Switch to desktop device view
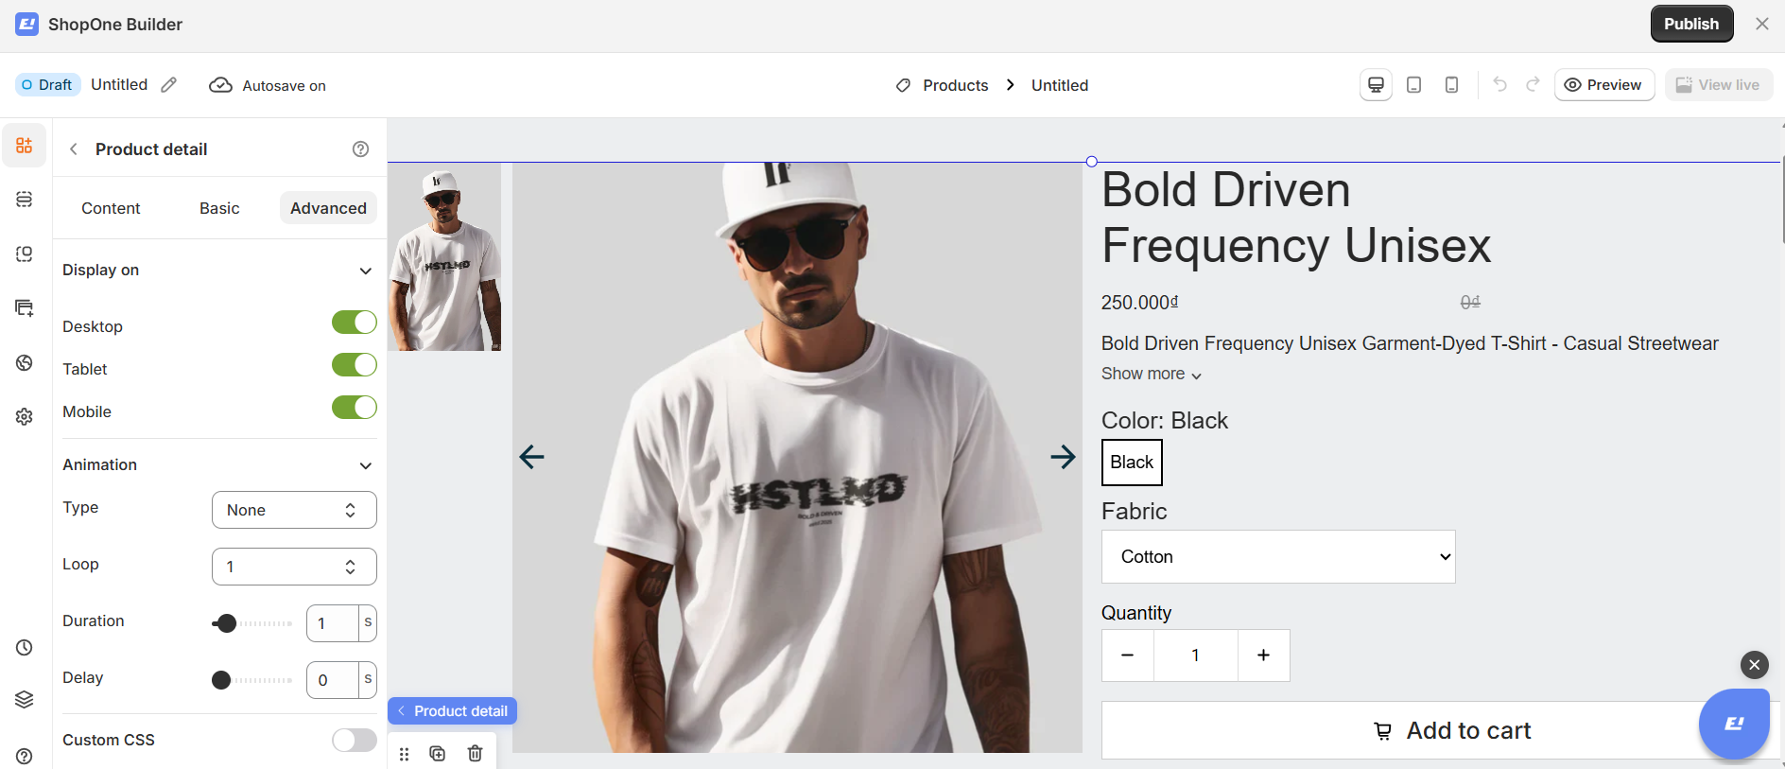 click(1376, 85)
